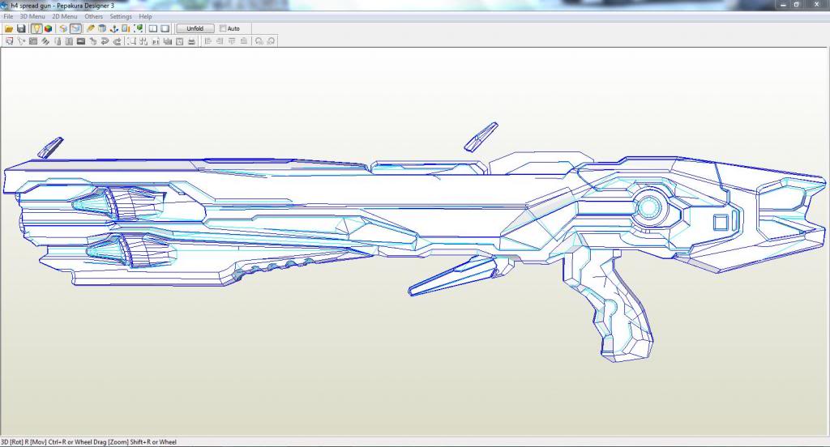This screenshot has width=830, height=447.
Task: Click the dashed grid arrange icon
Action: point(143,41)
